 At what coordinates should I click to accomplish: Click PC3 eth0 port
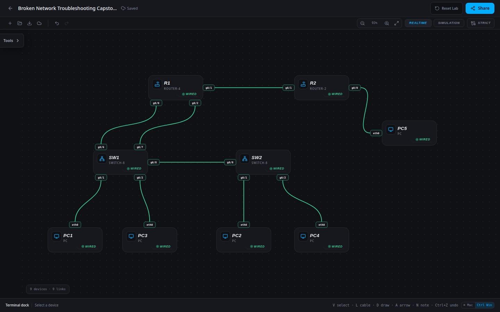[150, 225]
